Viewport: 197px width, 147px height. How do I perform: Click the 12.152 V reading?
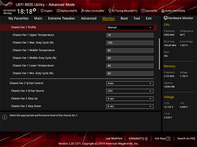pos(169,107)
